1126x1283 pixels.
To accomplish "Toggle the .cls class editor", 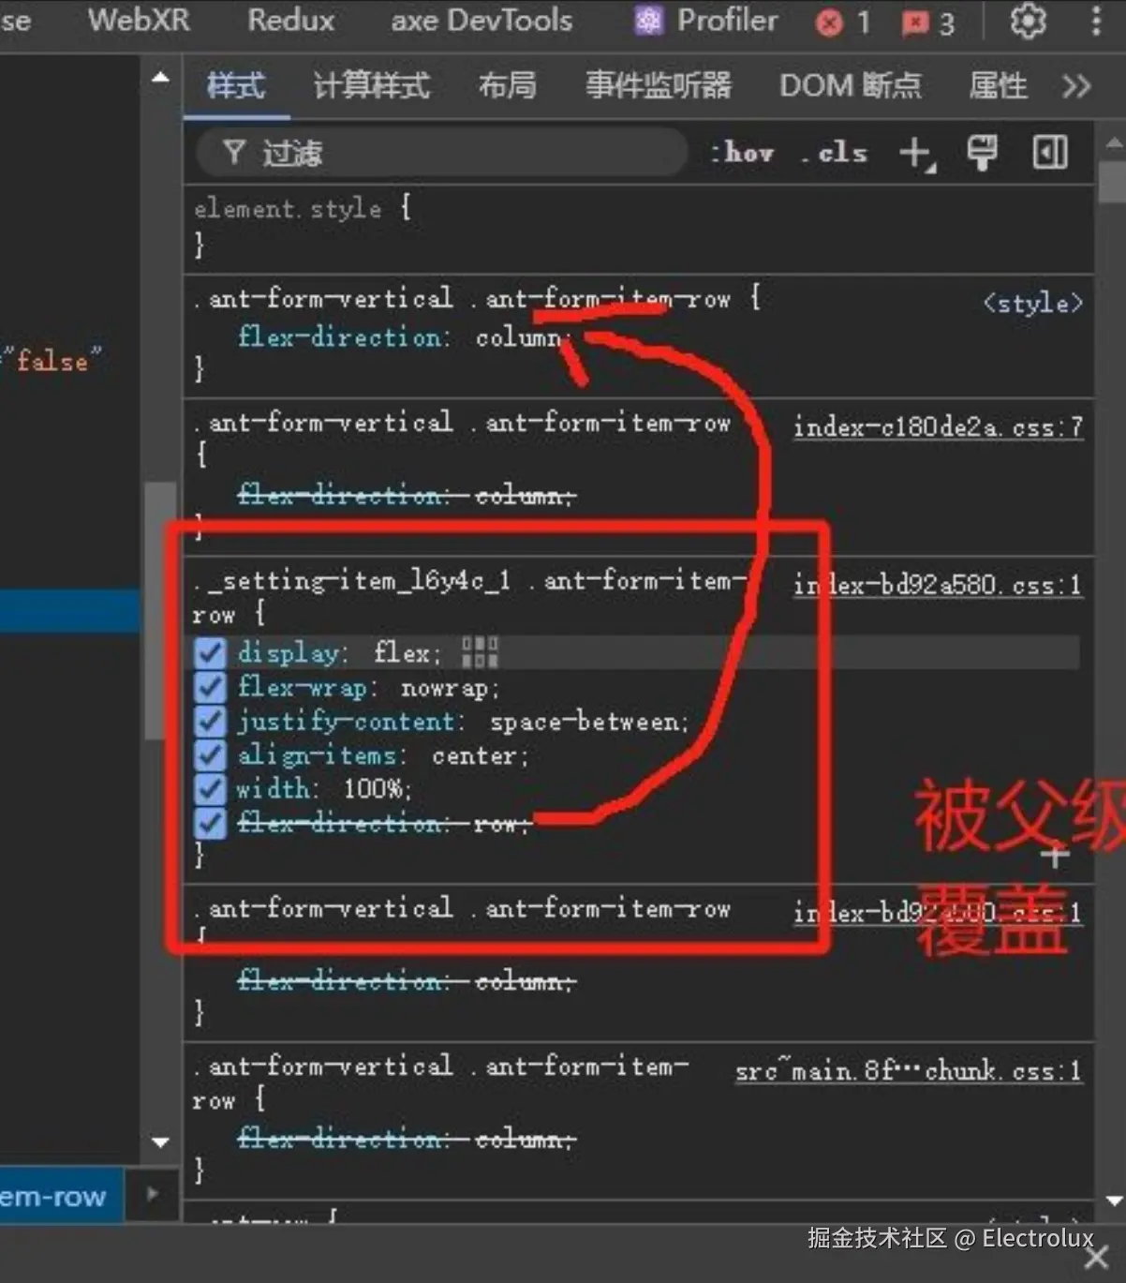I will pos(836,153).
